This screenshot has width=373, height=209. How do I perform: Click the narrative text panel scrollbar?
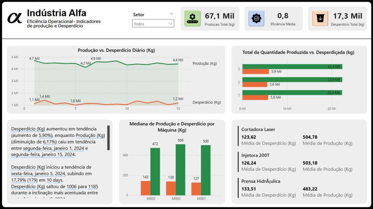pyautogui.click(x=108, y=138)
